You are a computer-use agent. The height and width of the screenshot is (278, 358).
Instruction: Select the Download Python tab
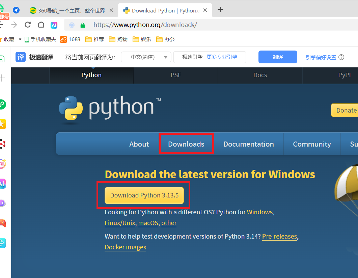tap(165, 10)
